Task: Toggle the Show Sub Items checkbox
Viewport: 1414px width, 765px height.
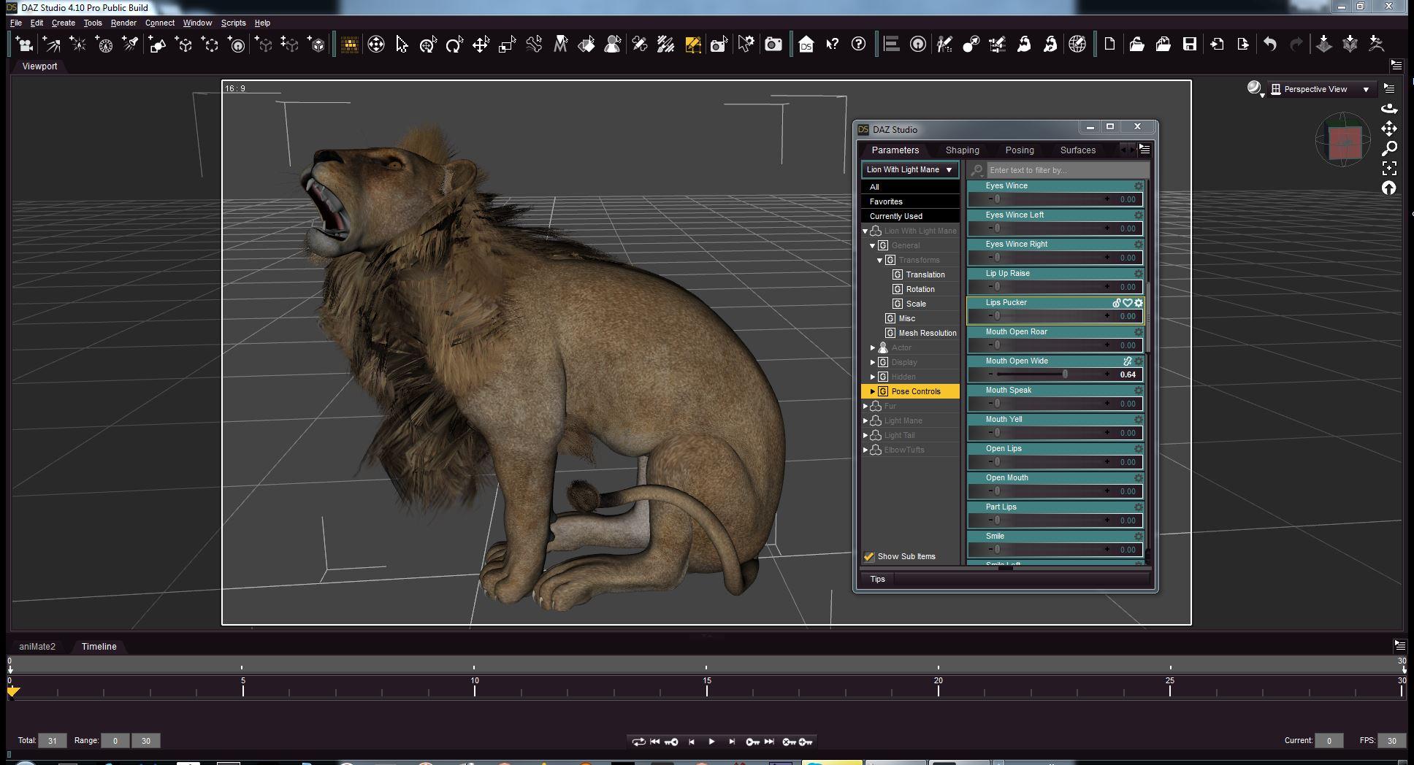Action: [x=869, y=556]
